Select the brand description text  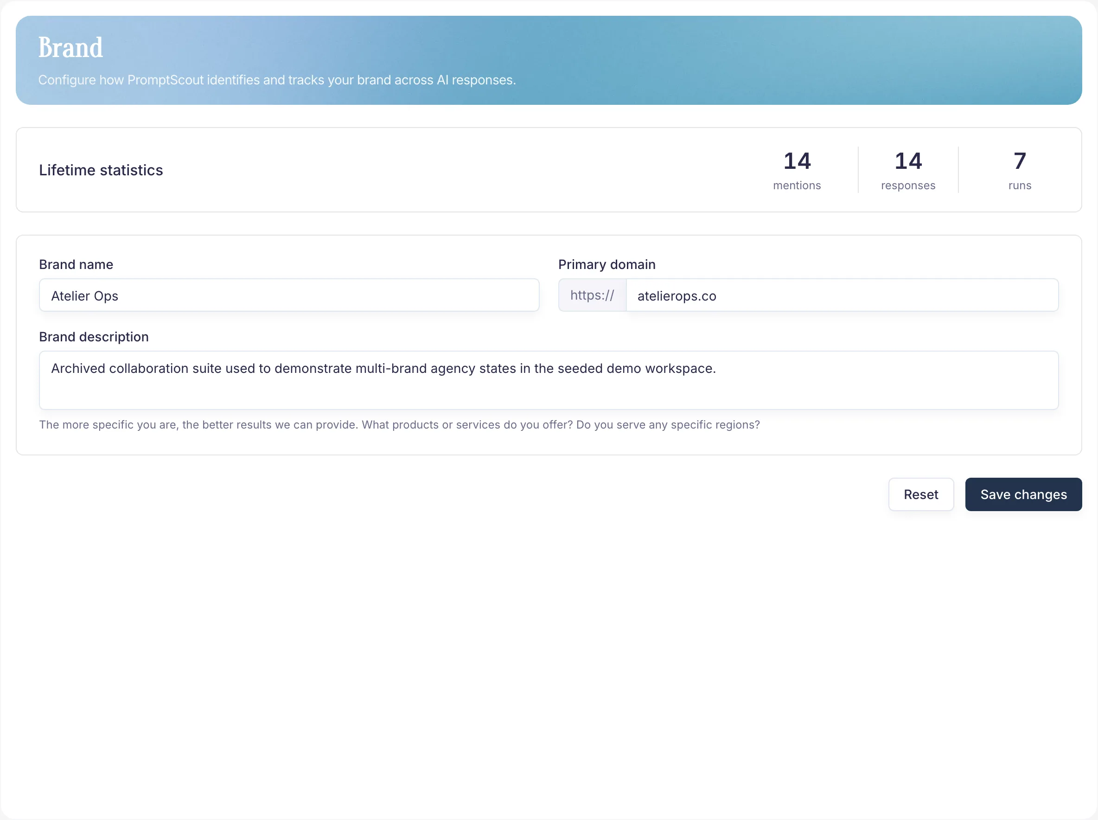tap(383, 368)
